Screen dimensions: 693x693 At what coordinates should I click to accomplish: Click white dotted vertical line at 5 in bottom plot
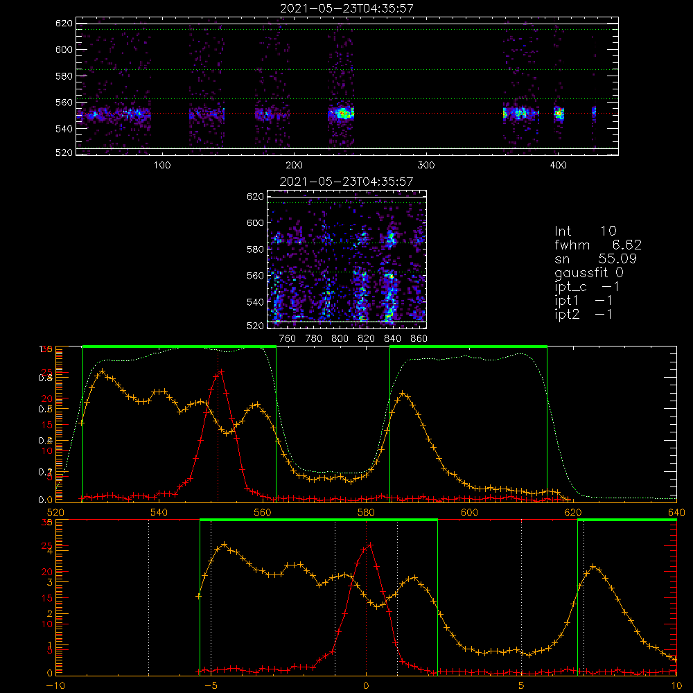(522, 598)
